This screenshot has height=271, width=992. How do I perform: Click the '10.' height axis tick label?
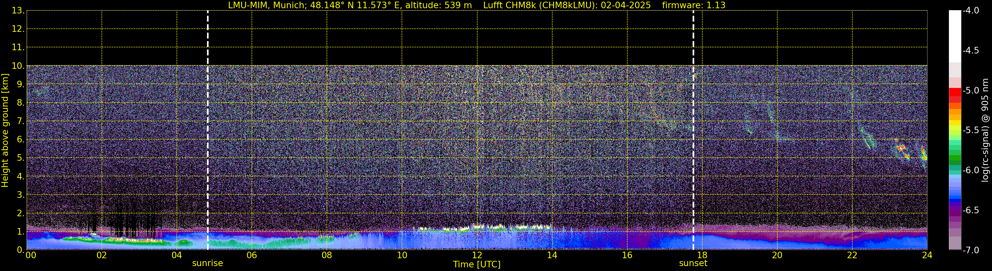pyautogui.click(x=18, y=66)
